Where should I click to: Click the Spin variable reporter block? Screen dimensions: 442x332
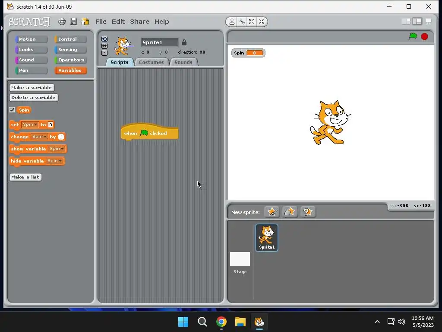(x=24, y=110)
